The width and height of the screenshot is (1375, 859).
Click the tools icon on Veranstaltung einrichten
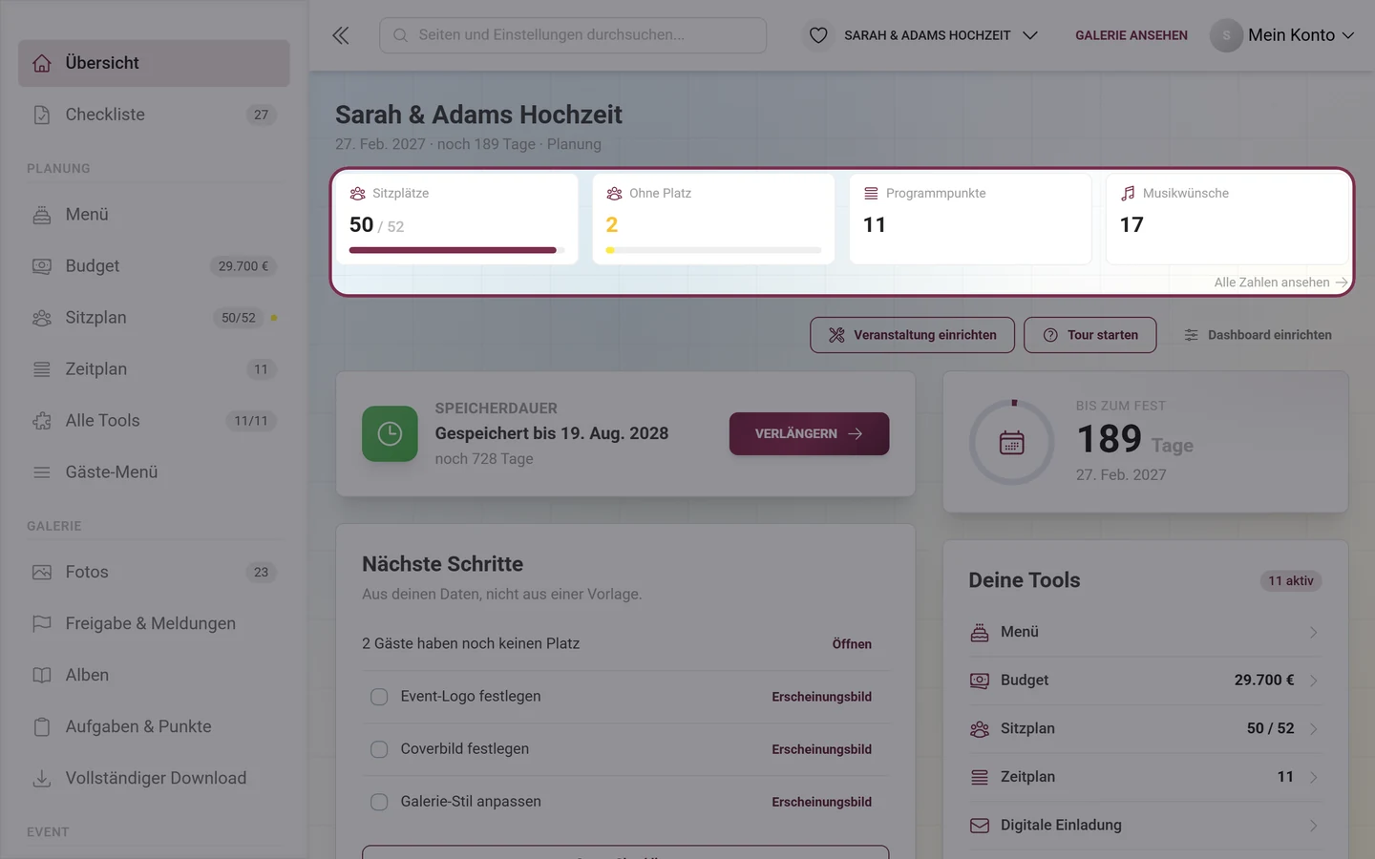click(x=836, y=335)
